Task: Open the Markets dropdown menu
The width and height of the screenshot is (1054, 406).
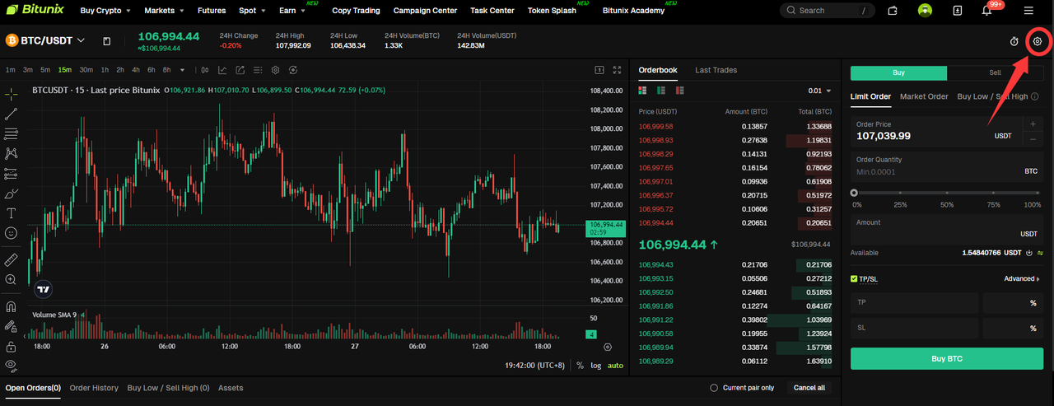Action: [164, 11]
